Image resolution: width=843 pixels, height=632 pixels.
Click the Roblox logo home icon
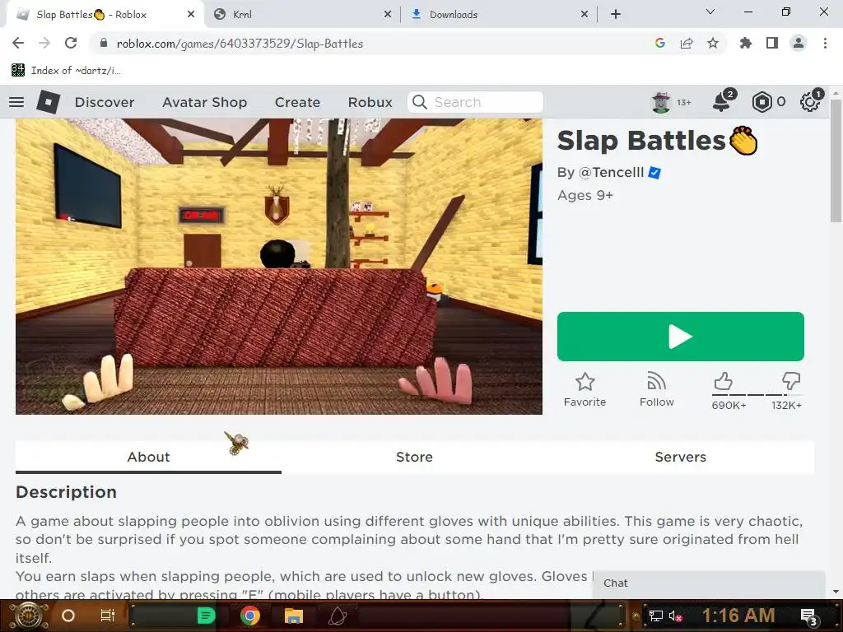tap(48, 101)
